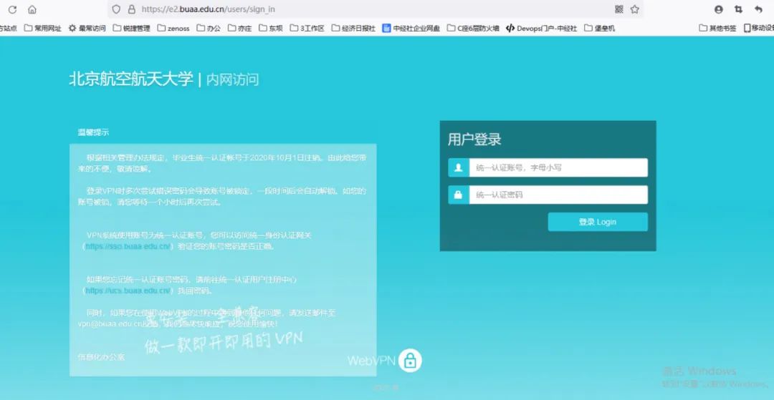The height and width of the screenshot is (400, 774).
Task: Open the 办公 bookmark folder
Action: pyautogui.click(x=209, y=28)
